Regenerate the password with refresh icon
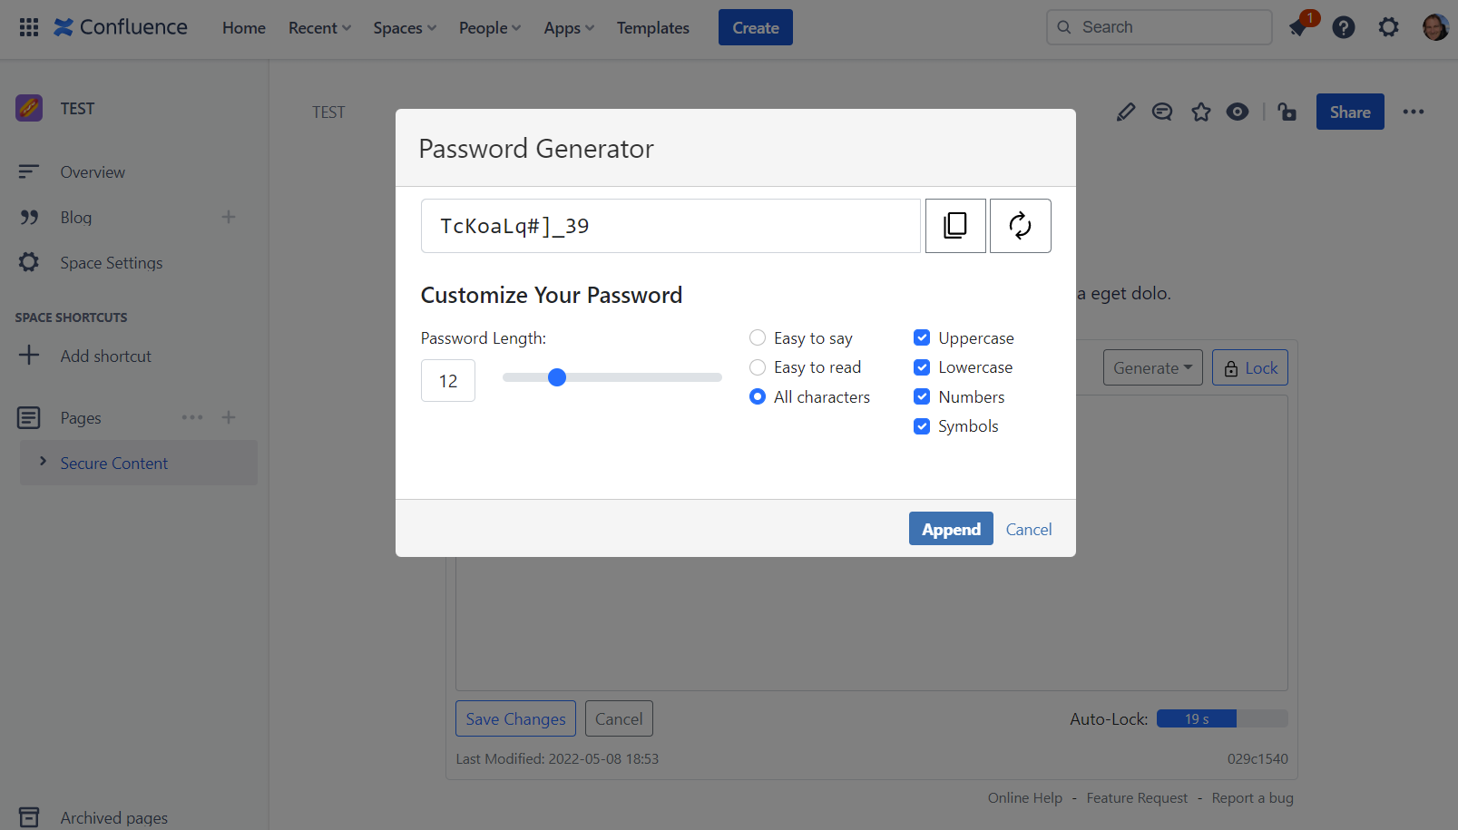The height and width of the screenshot is (830, 1458). [x=1020, y=226]
